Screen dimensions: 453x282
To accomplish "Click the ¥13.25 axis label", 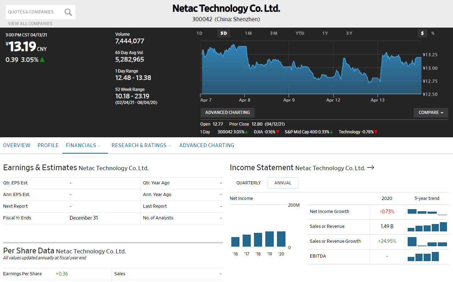I will pyautogui.click(x=430, y=55).
